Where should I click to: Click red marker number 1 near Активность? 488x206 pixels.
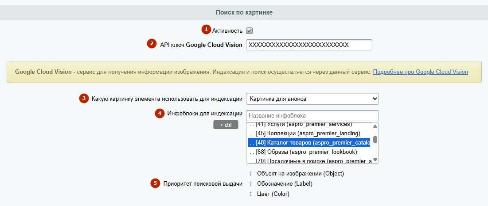click(206, 30)
